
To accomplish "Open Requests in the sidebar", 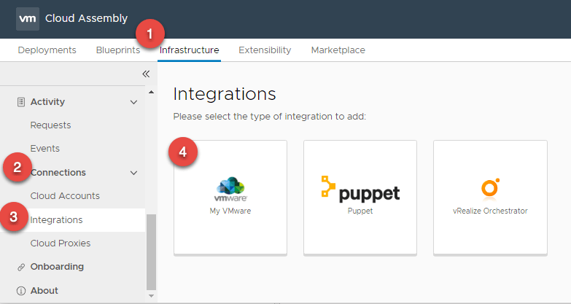I will 50,125.
